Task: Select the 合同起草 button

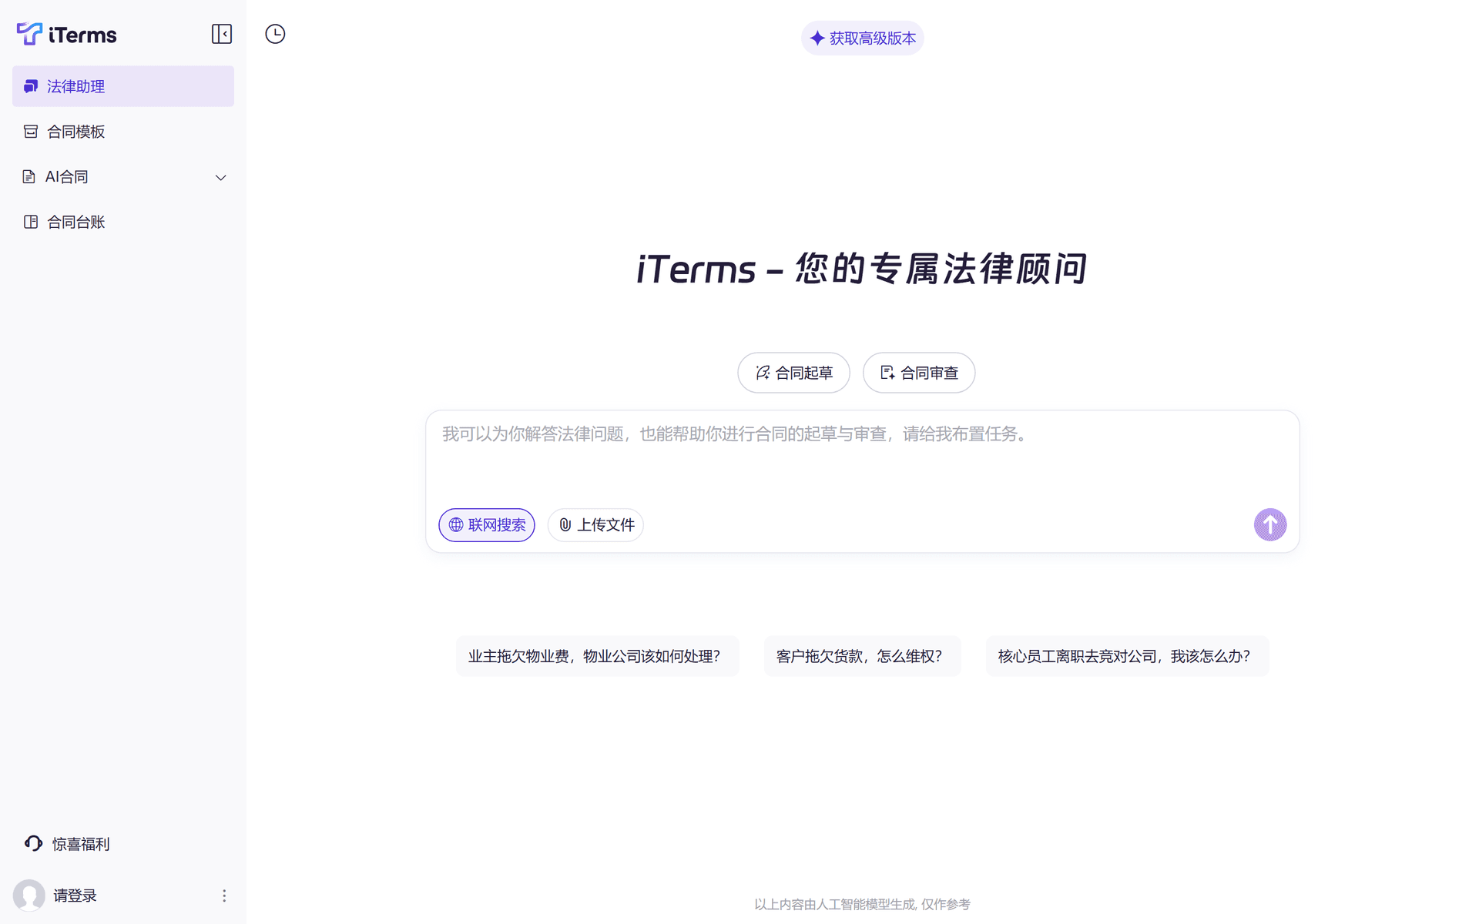Action: [x=794, y=373]
